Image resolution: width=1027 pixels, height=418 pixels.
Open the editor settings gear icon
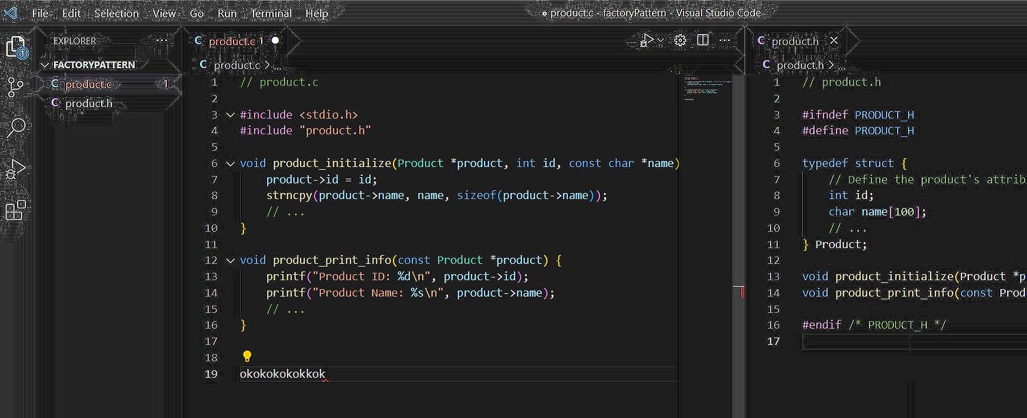pos(680,40)
